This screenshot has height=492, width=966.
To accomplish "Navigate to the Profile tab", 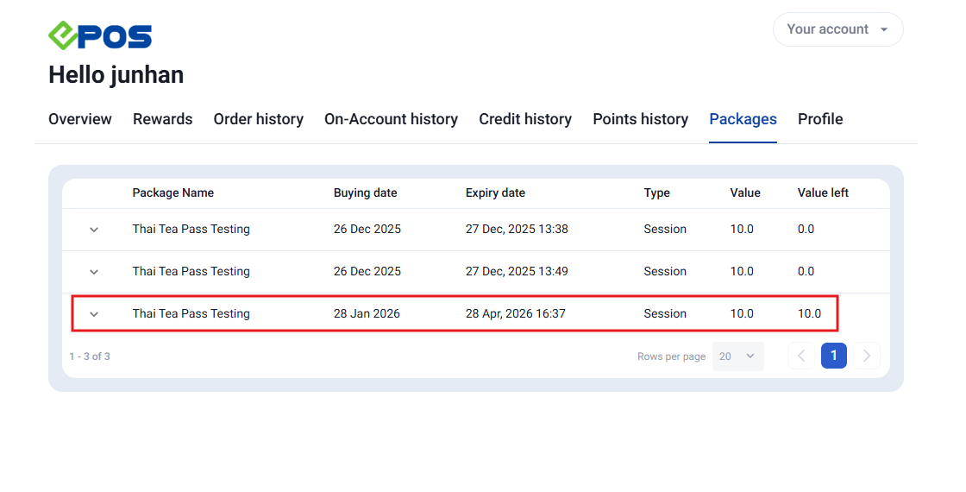I will [x=819, y=119].
